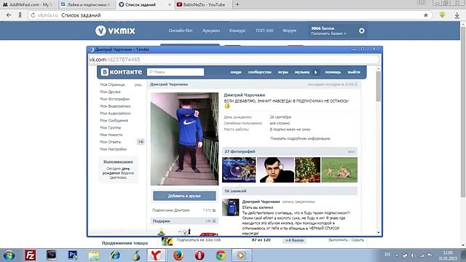Viewport: 466px width, 262px height.
Task: Open Конкурс in the vkmix menu
Action: pyautogui.click(x=237, y=31)
